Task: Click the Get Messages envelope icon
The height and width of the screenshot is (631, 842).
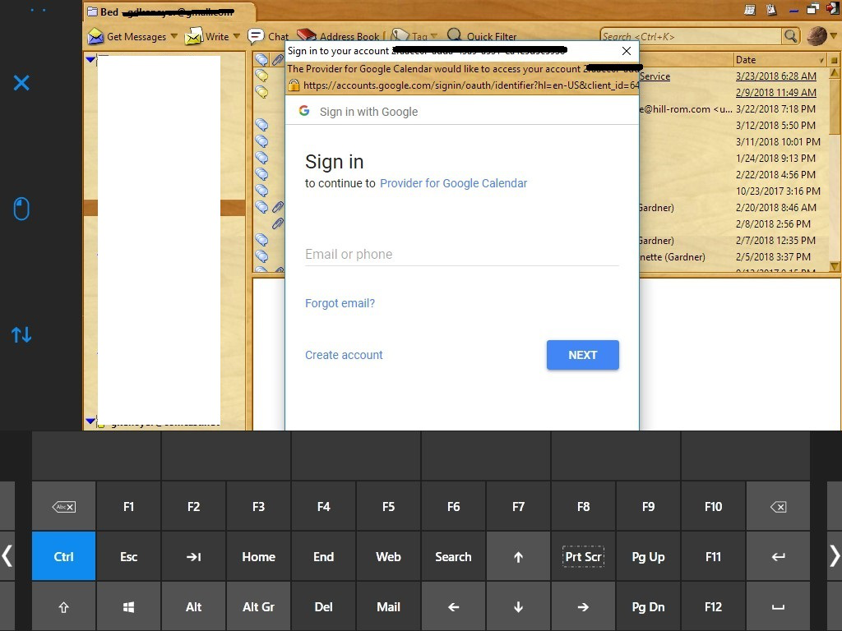Action: (95, 36)
